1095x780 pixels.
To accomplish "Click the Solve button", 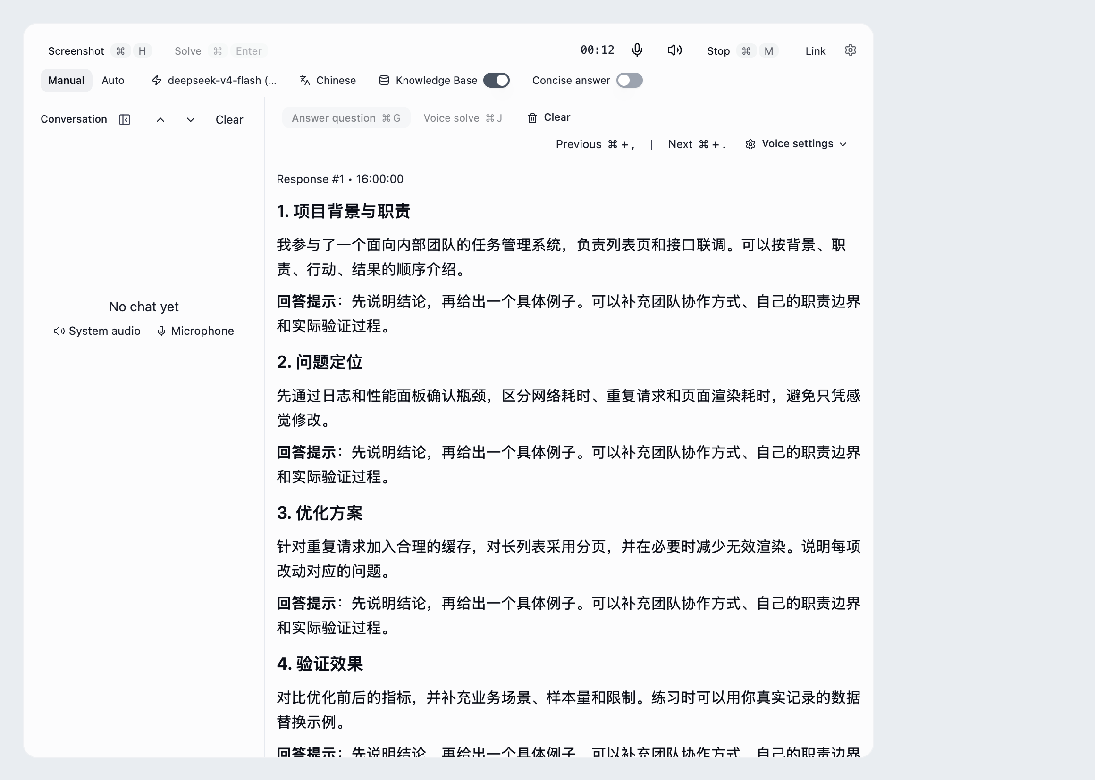I will [220, 51].
